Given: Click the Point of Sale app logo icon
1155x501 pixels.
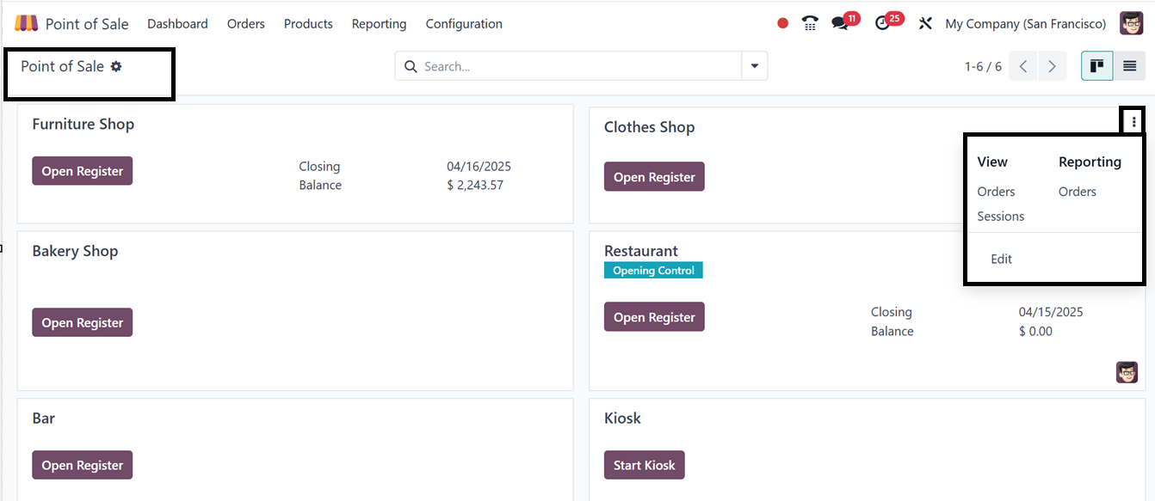Looking at the screenshot, I should click(26, 23).
